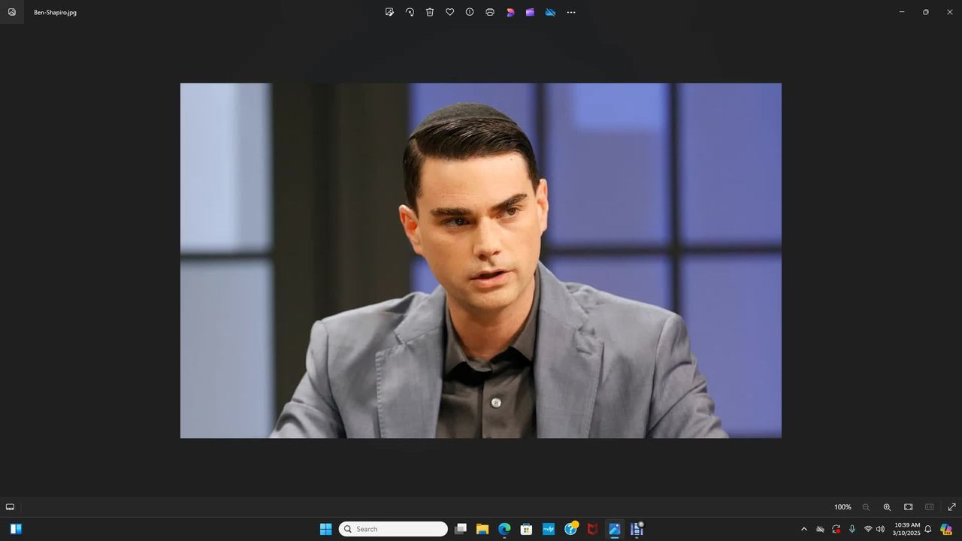Viewport: 962px width, 541px height.
Task: Open File Explorer from the taskbar
Action: (483, 529)
